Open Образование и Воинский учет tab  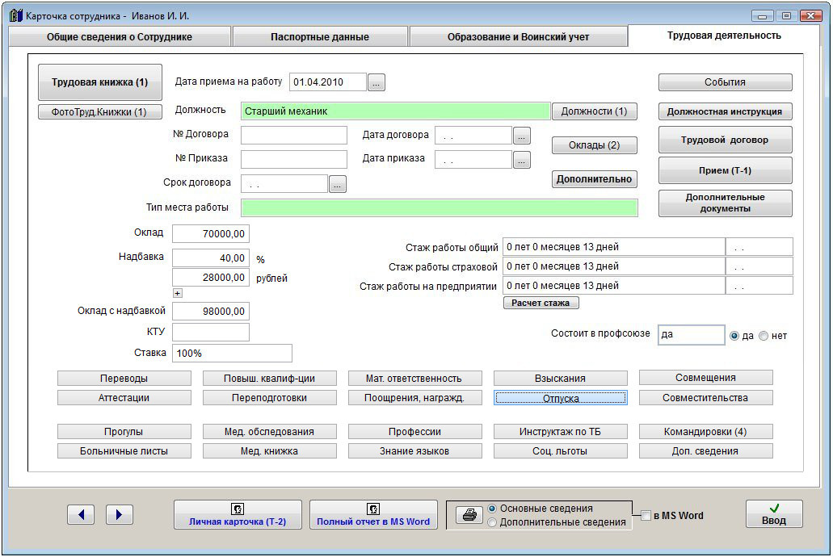(x=518, y=37)
